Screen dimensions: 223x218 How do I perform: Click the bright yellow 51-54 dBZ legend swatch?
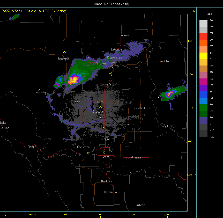point(203,56)
